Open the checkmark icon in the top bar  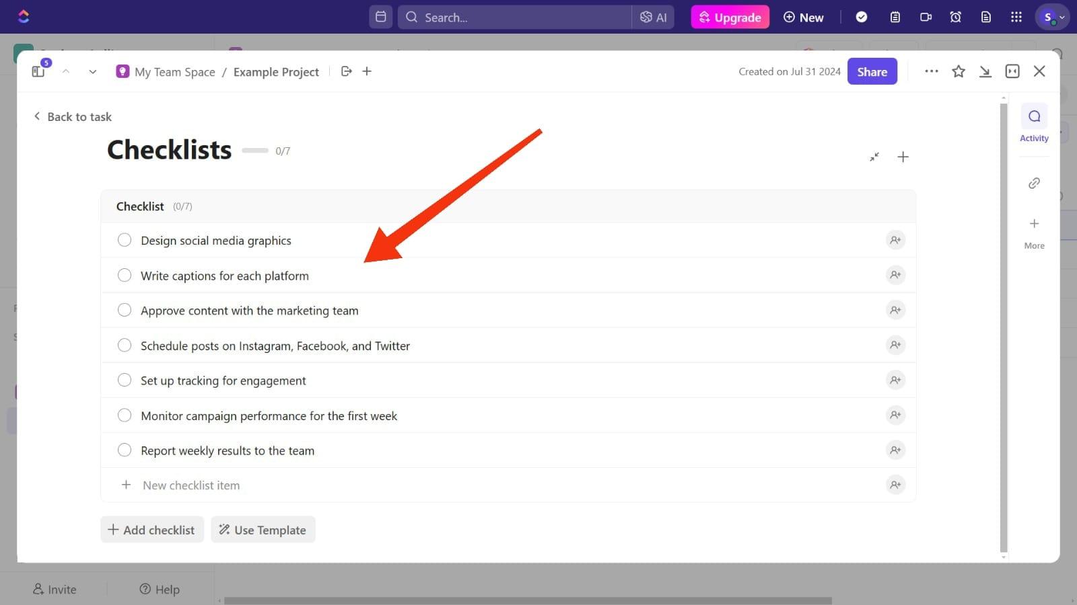coord(861,17)
